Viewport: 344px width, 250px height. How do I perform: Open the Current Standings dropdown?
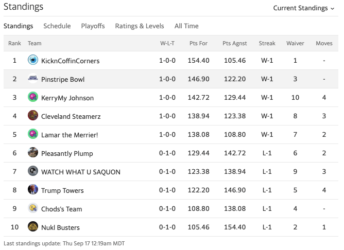point(303,8)
